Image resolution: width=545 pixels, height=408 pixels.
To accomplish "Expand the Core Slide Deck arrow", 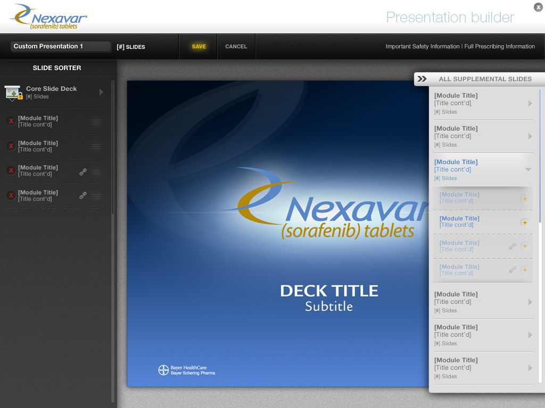I will point(101,92).
